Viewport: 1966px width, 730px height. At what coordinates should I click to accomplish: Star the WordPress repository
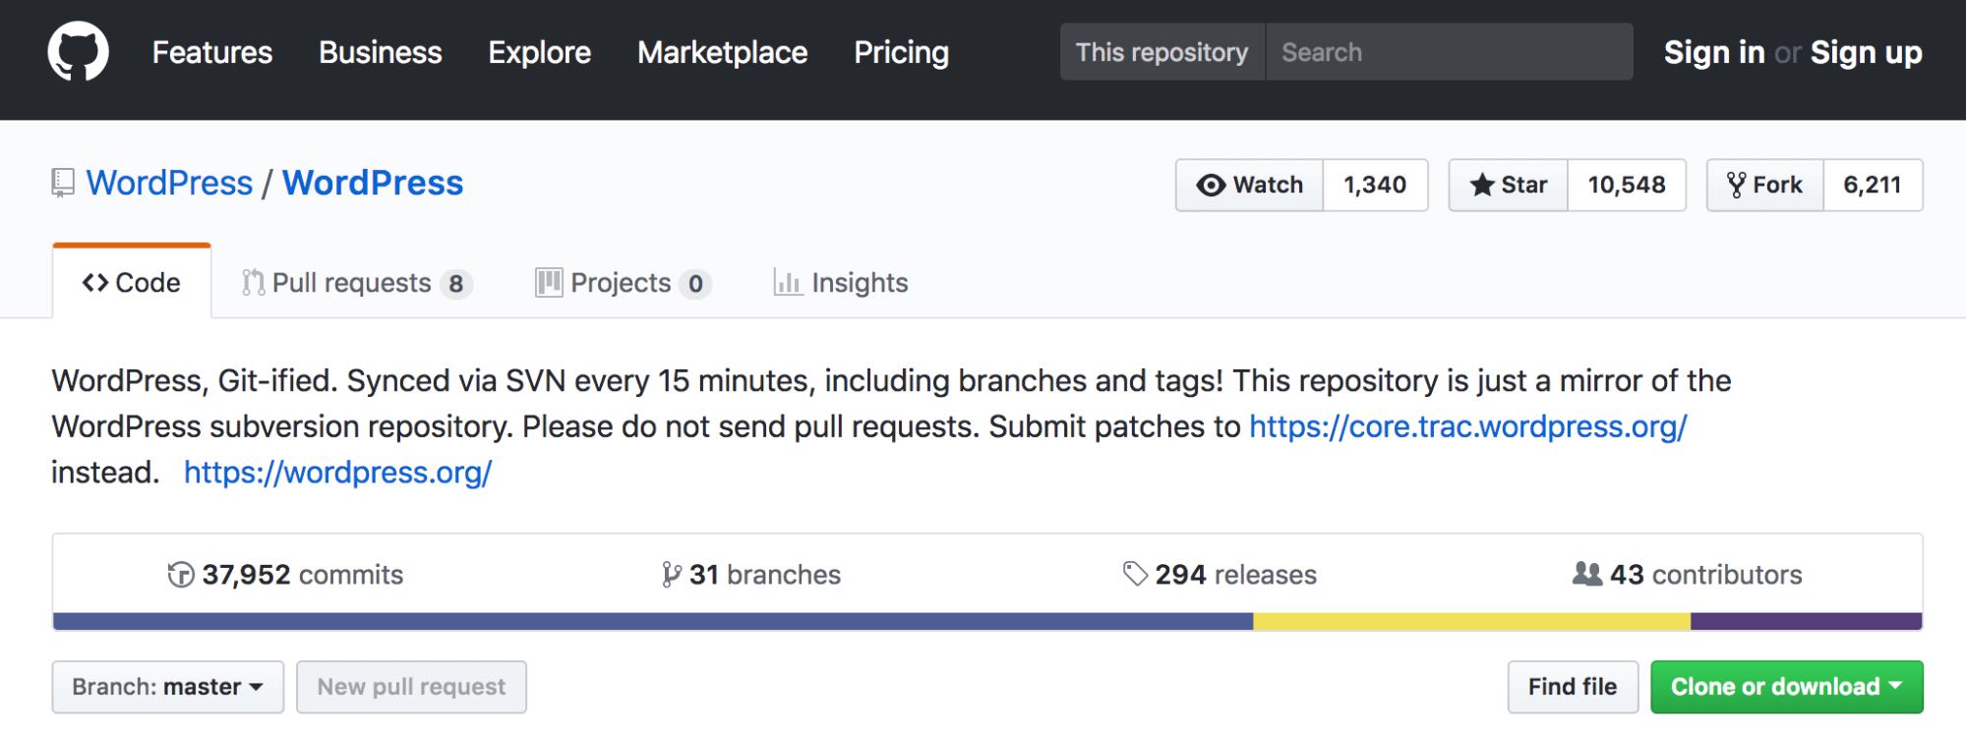[1509, 185]
